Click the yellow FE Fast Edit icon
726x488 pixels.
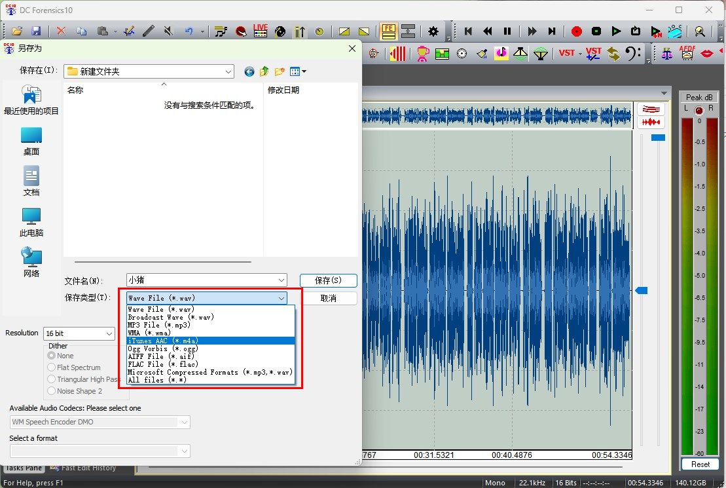(388, 30)
